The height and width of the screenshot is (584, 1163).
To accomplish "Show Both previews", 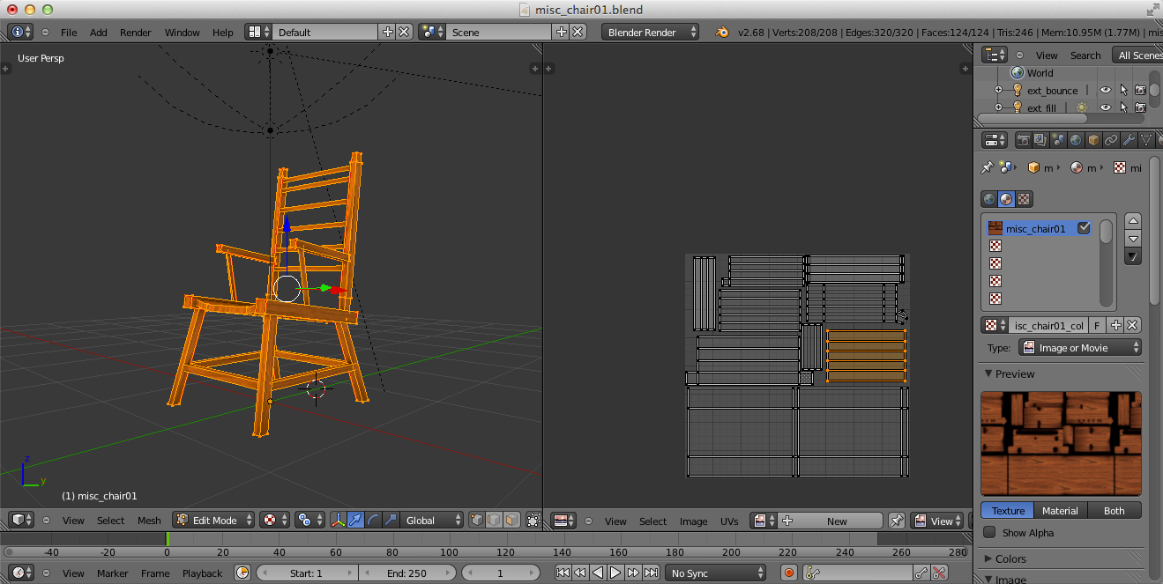I will click(x=1115, y=510).
